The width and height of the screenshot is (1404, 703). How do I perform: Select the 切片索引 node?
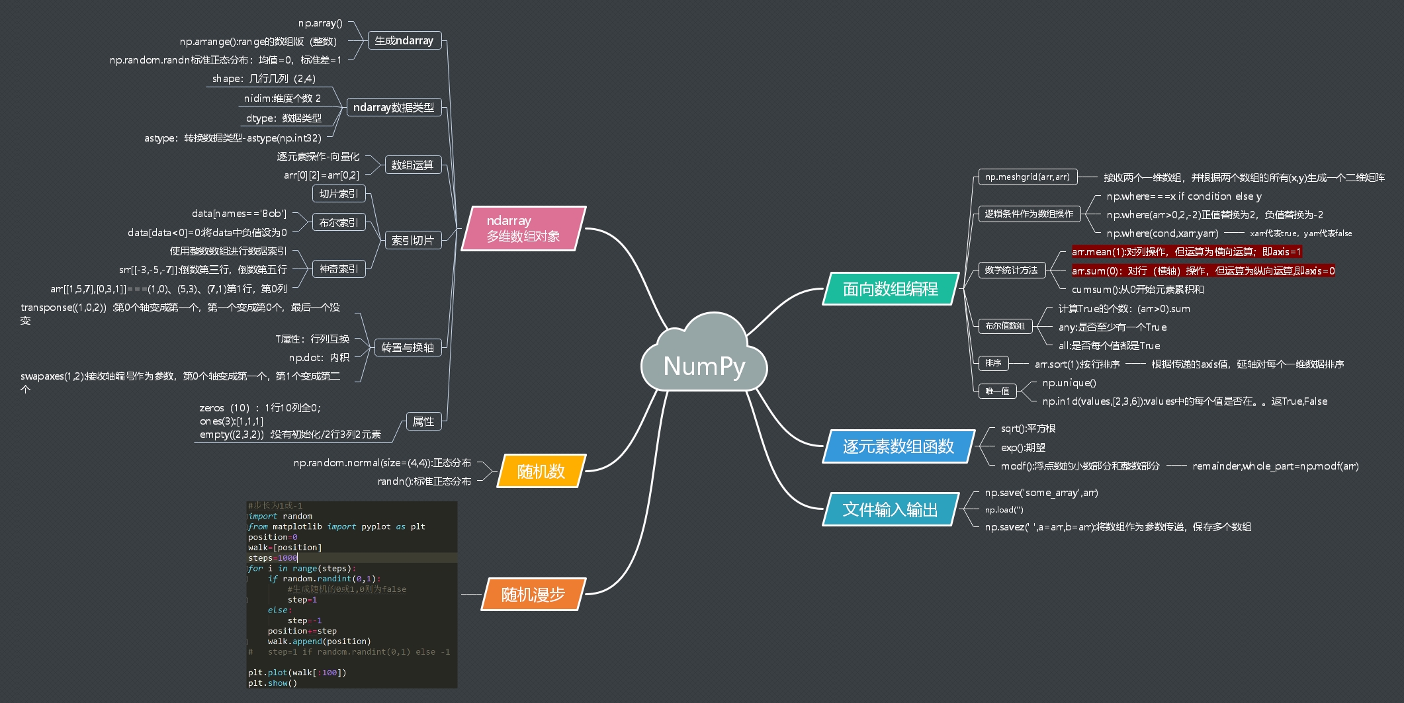click(339, 193)
